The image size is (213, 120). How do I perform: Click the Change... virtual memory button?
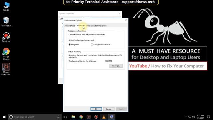click(x=116, y=66)
